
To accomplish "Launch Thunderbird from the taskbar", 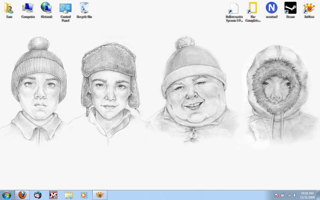I will [38, 195].
